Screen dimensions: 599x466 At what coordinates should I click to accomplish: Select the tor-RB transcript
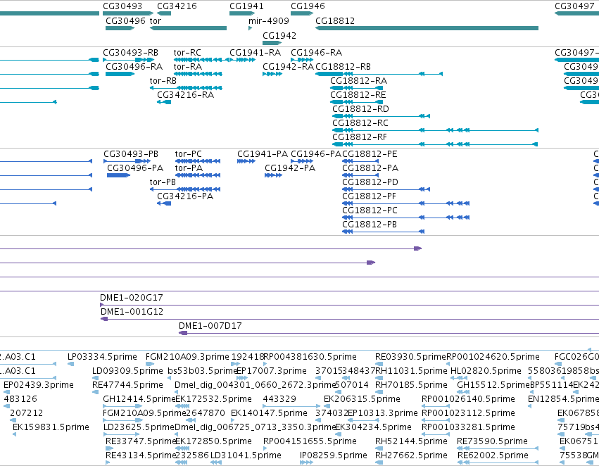(186, 88)
